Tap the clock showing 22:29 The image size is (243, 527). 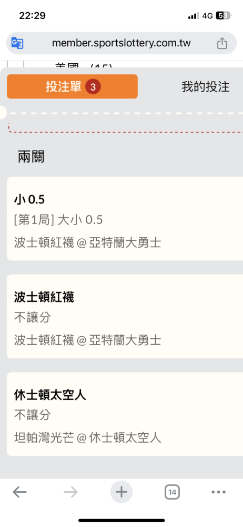click(32, 15)
